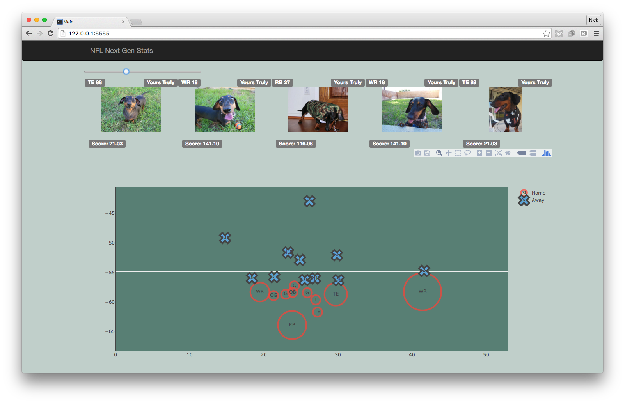625x404 pixels.
Task: Reload the page
Action: [50, 34]
